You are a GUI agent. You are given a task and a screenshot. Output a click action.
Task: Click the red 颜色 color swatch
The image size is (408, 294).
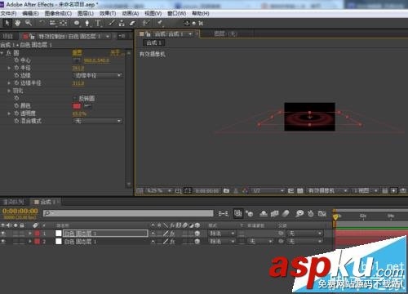77,105
